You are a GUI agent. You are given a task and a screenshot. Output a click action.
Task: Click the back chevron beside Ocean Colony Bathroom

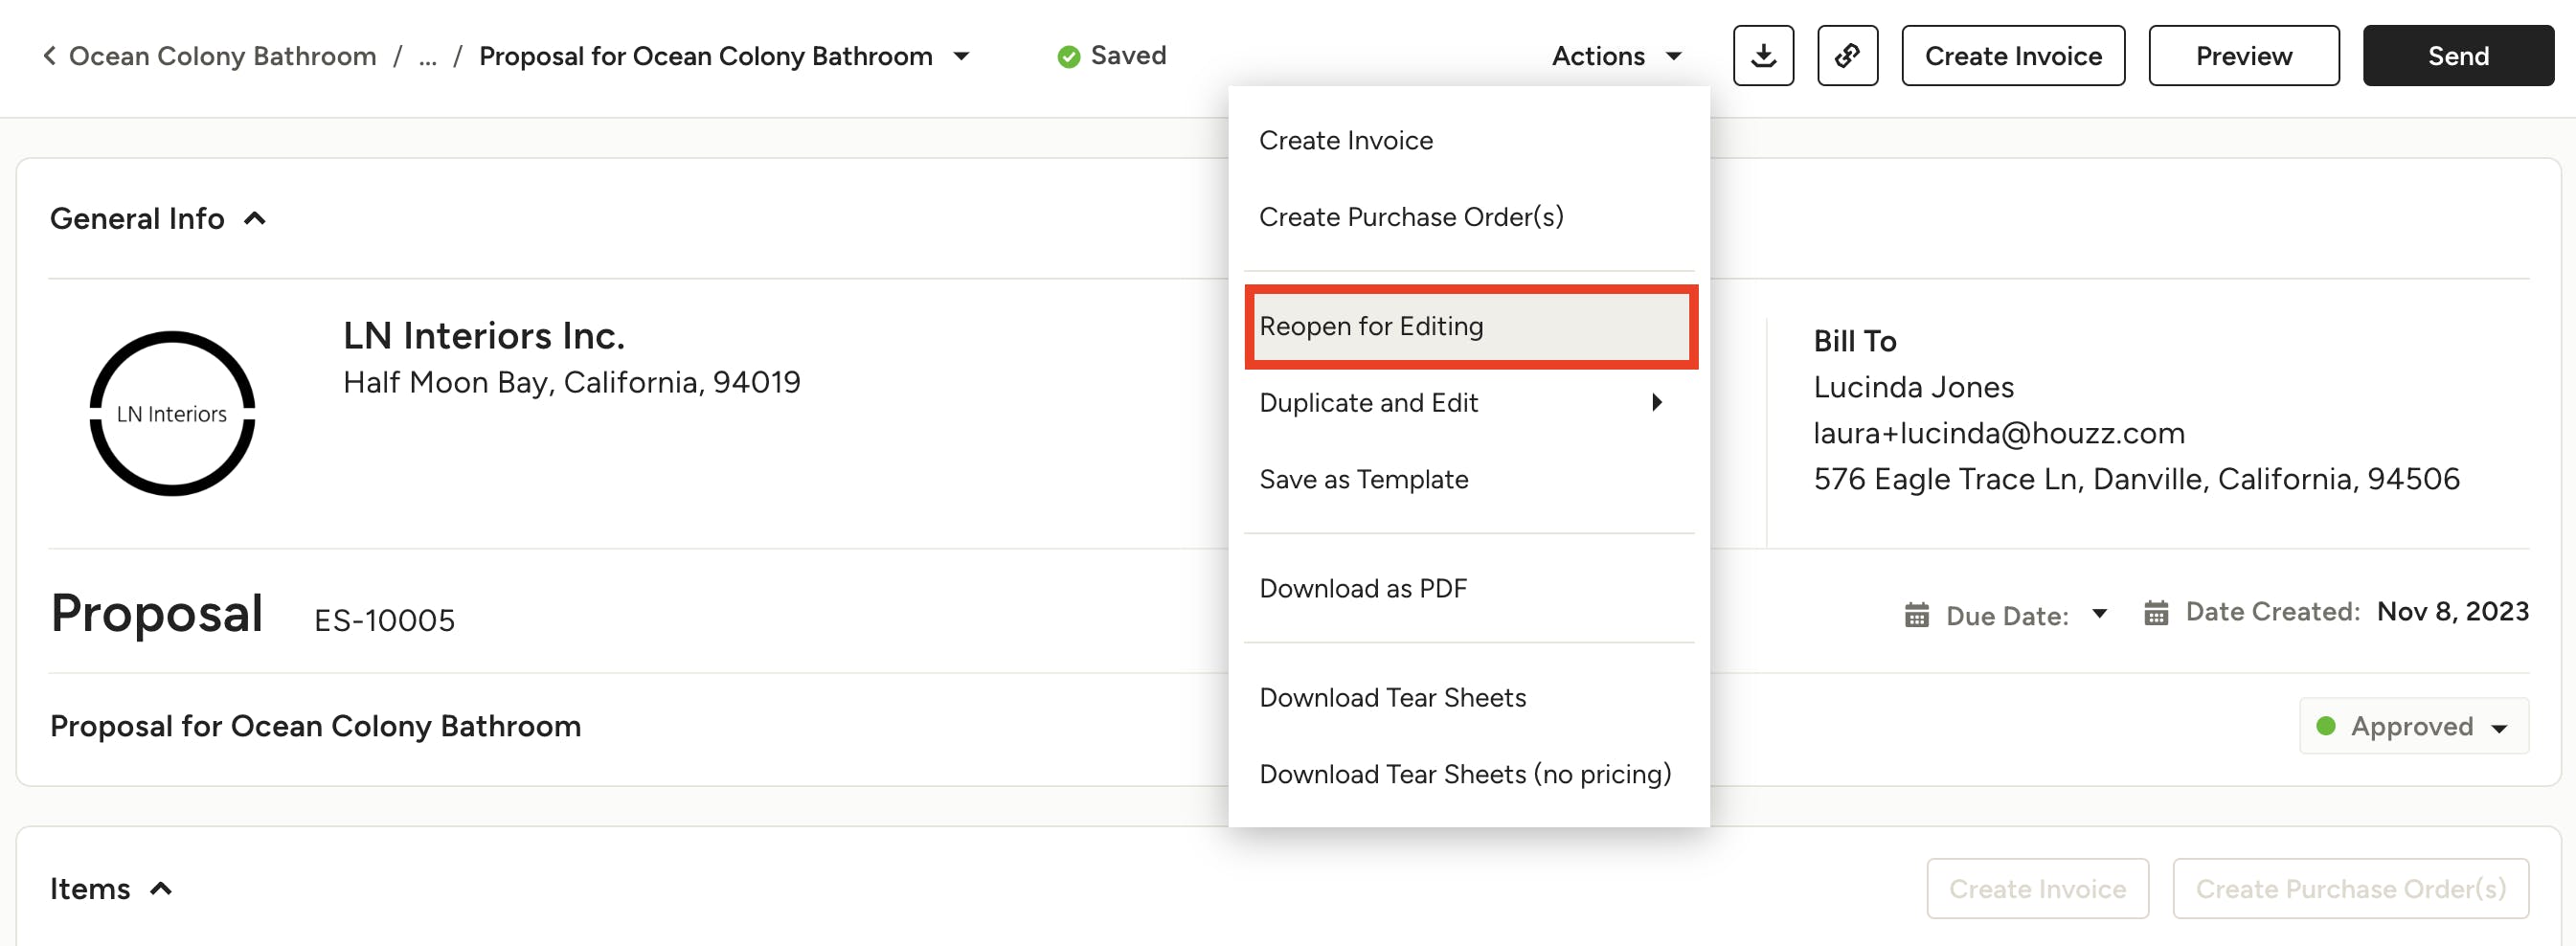(x=49, y=56)
